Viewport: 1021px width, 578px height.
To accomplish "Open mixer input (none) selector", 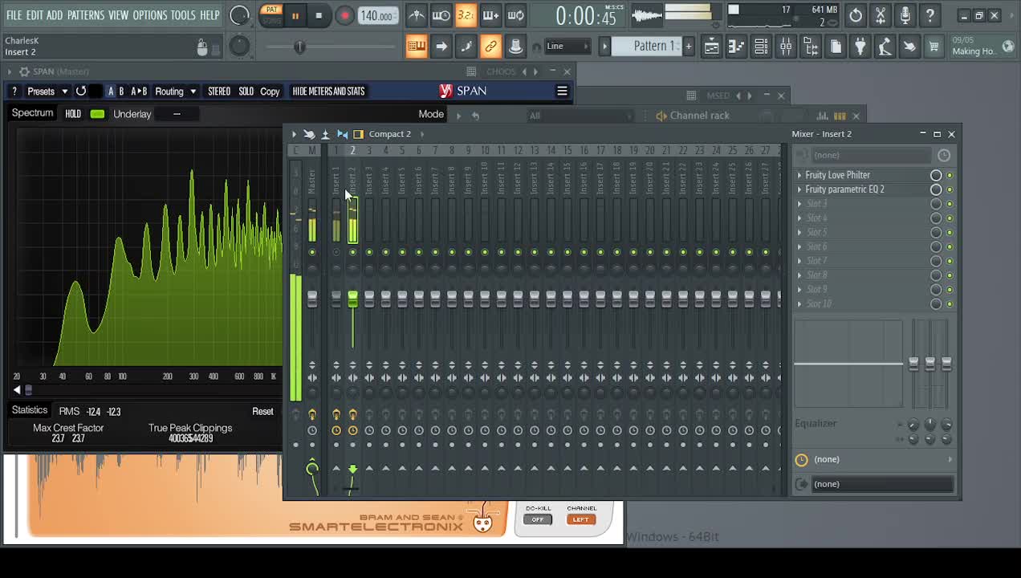I will point(873,155).
